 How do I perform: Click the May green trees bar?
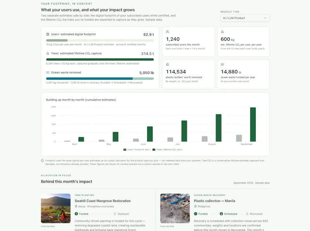coord(115,137)
